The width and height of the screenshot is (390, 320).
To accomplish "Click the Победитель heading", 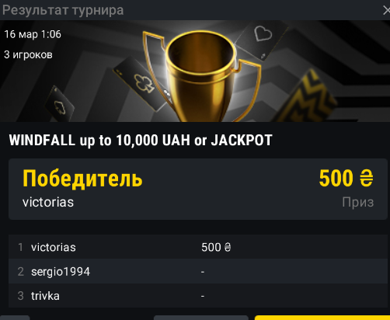I will click(82, 178).
